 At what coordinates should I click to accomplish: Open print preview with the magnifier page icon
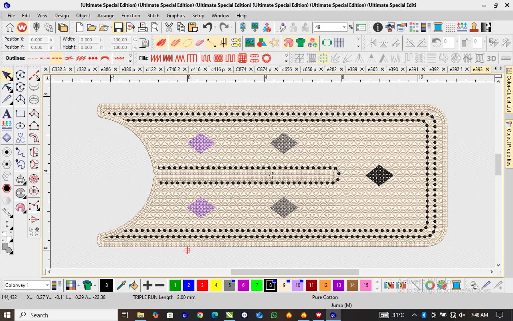point(155,27)
